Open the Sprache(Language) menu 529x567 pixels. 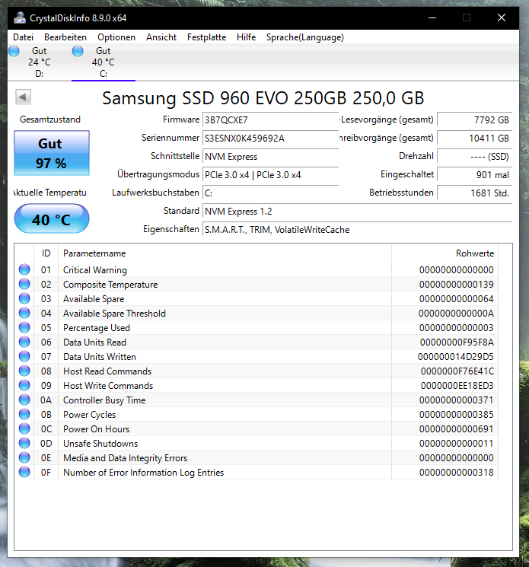click(x=305, y=37)
